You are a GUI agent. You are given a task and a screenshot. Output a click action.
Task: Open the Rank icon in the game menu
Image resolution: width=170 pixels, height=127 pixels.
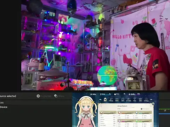tap(117, 99)
